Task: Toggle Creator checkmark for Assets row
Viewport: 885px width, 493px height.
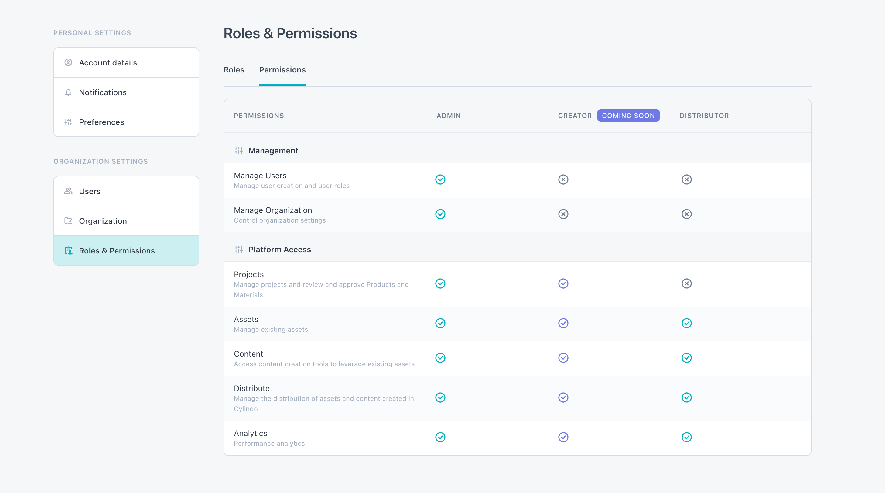Action: point(563,323)
